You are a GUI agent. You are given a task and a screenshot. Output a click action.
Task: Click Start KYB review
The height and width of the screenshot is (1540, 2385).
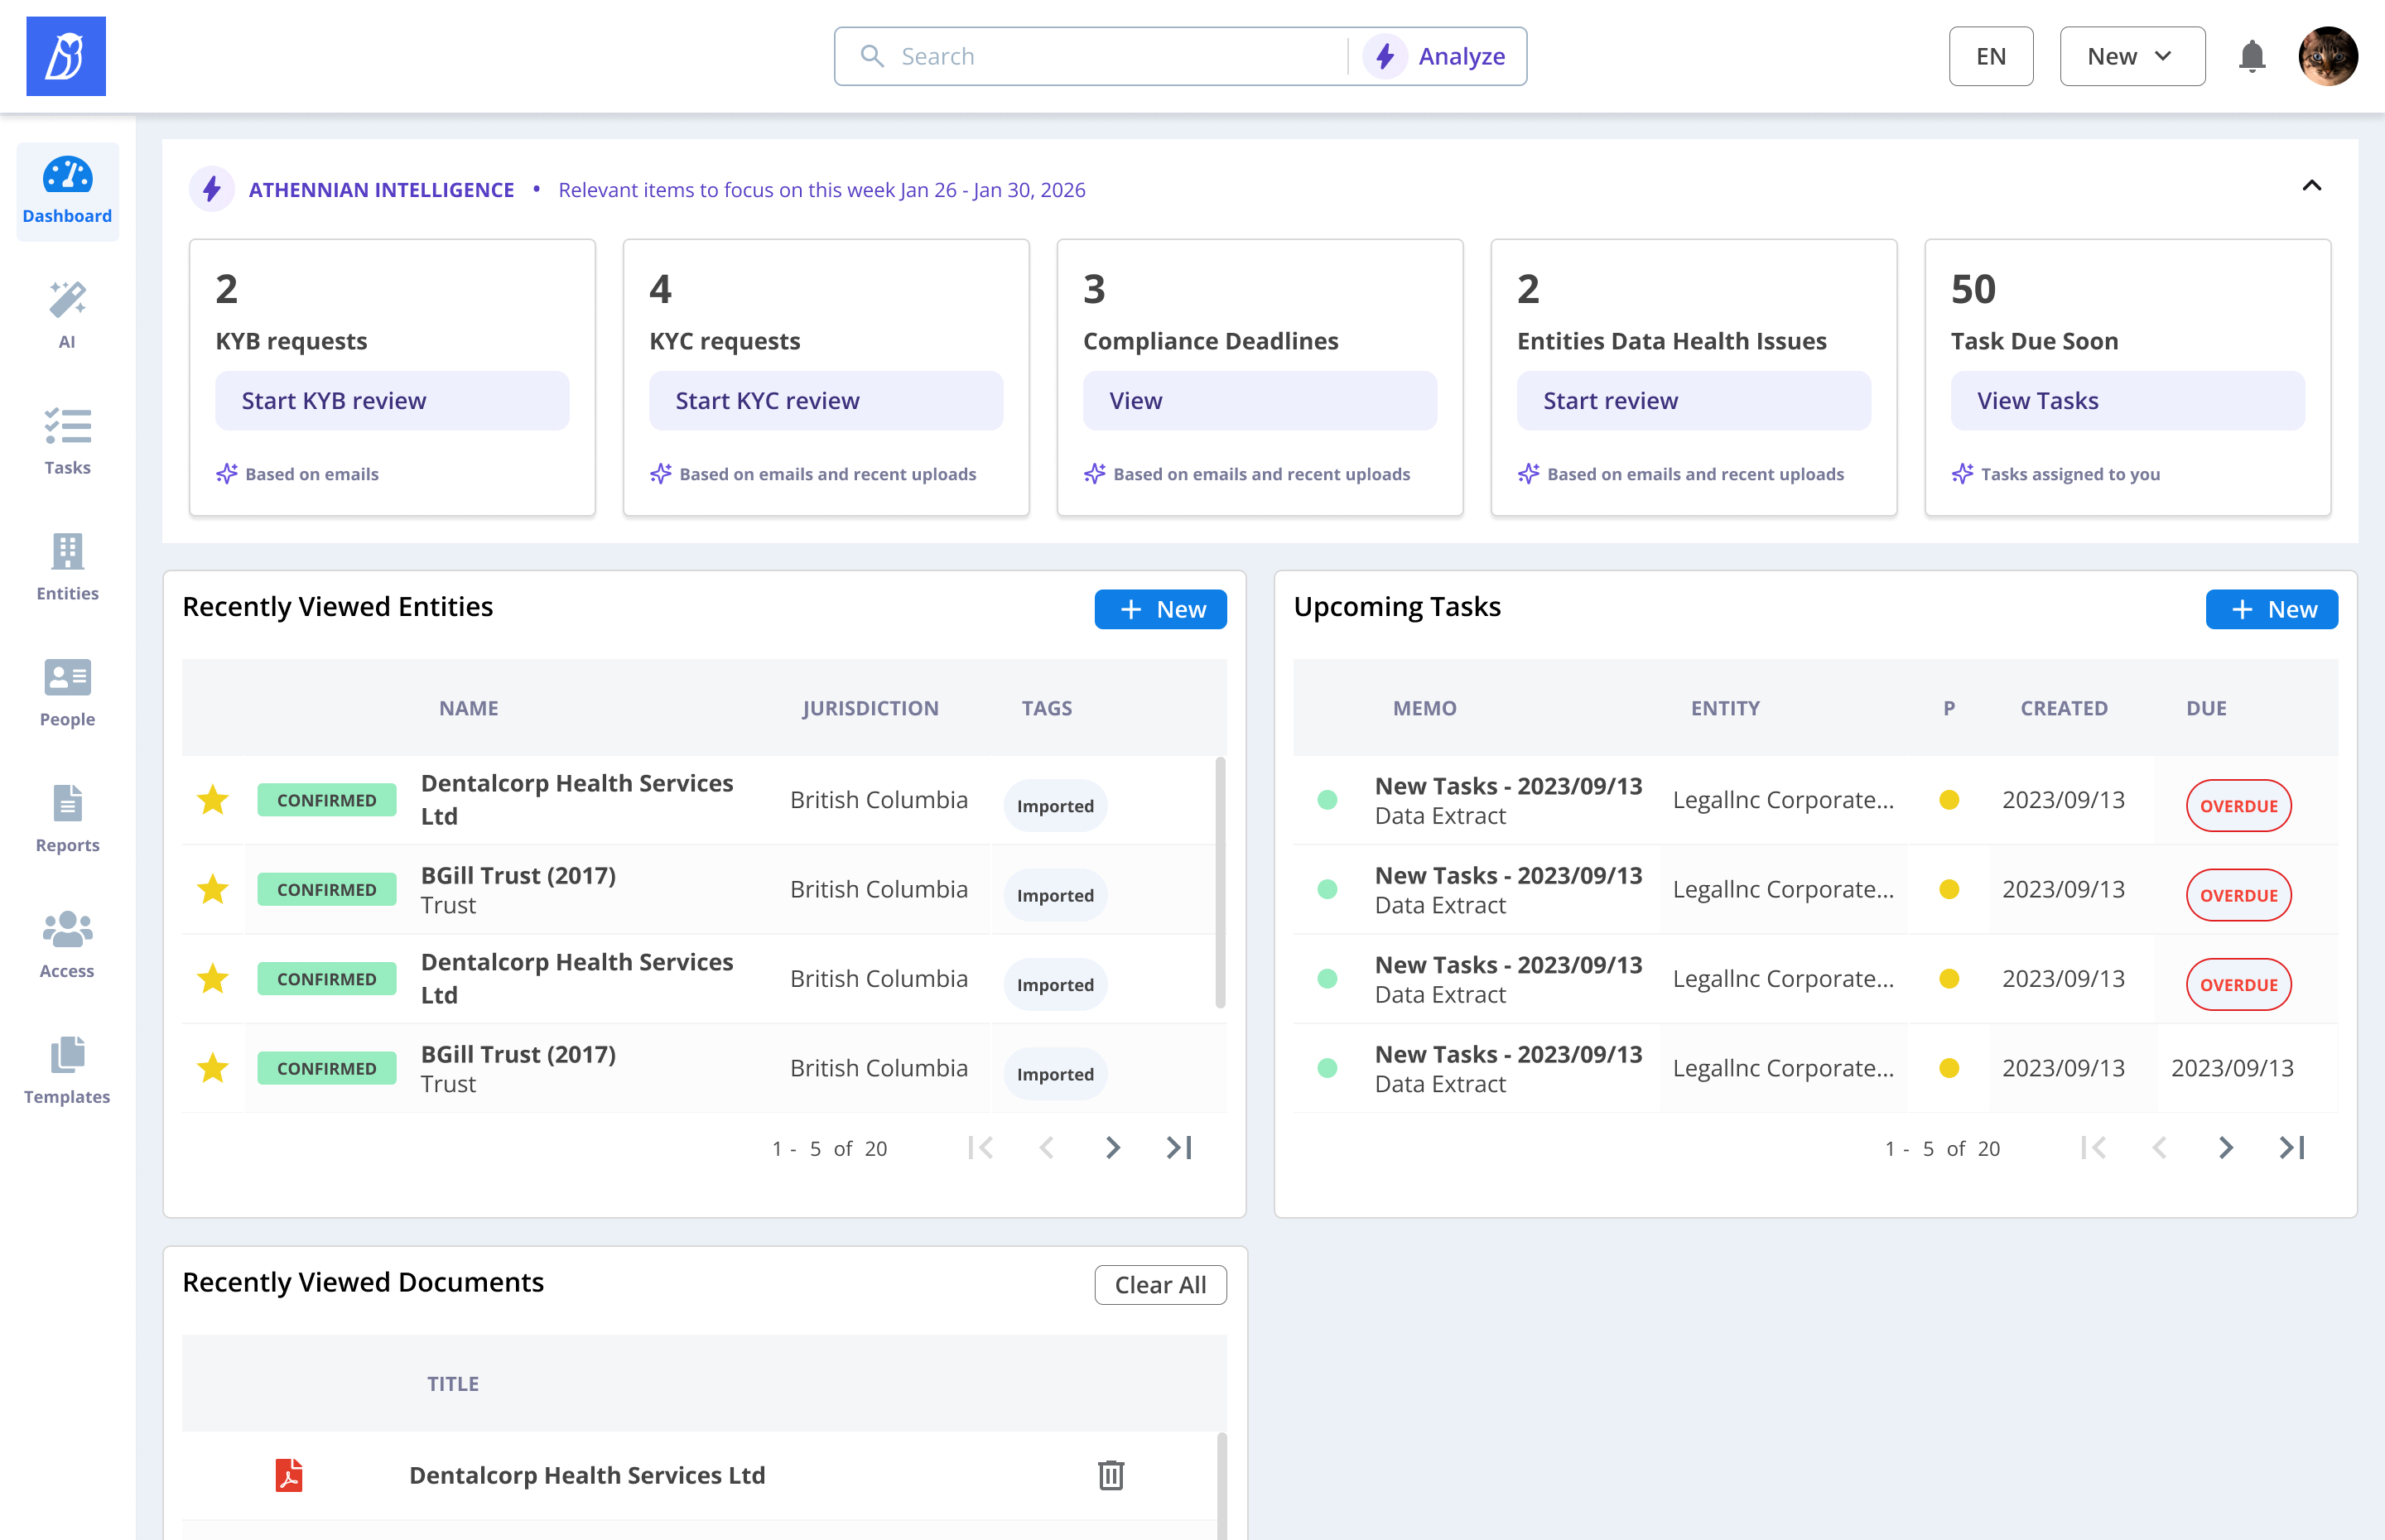pyautogui.click(x=392, y=401)
